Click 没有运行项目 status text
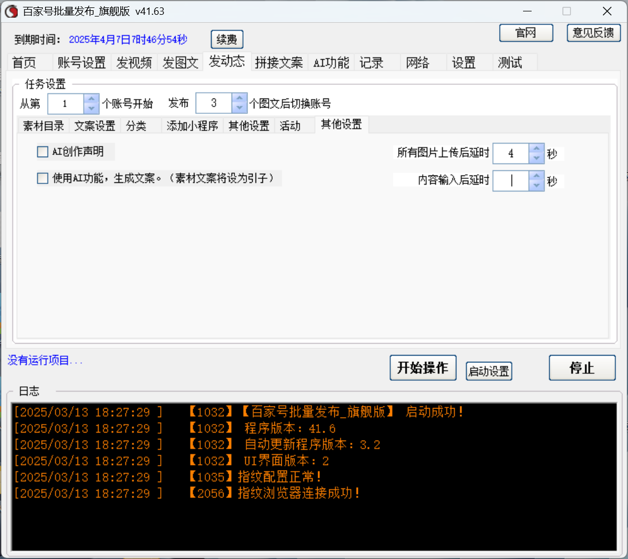Image resolution: width=628 pixels, height=559 pixels. click(45, 361)
